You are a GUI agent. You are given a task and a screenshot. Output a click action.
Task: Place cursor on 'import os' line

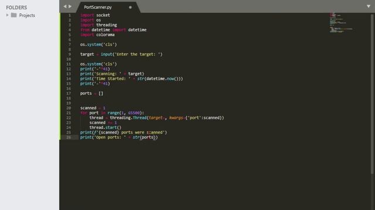(90, 20)
